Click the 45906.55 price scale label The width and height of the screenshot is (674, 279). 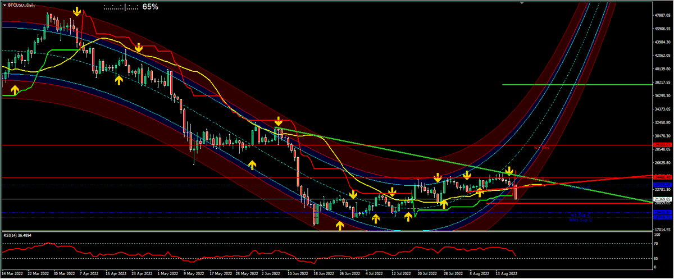(663, 29)
